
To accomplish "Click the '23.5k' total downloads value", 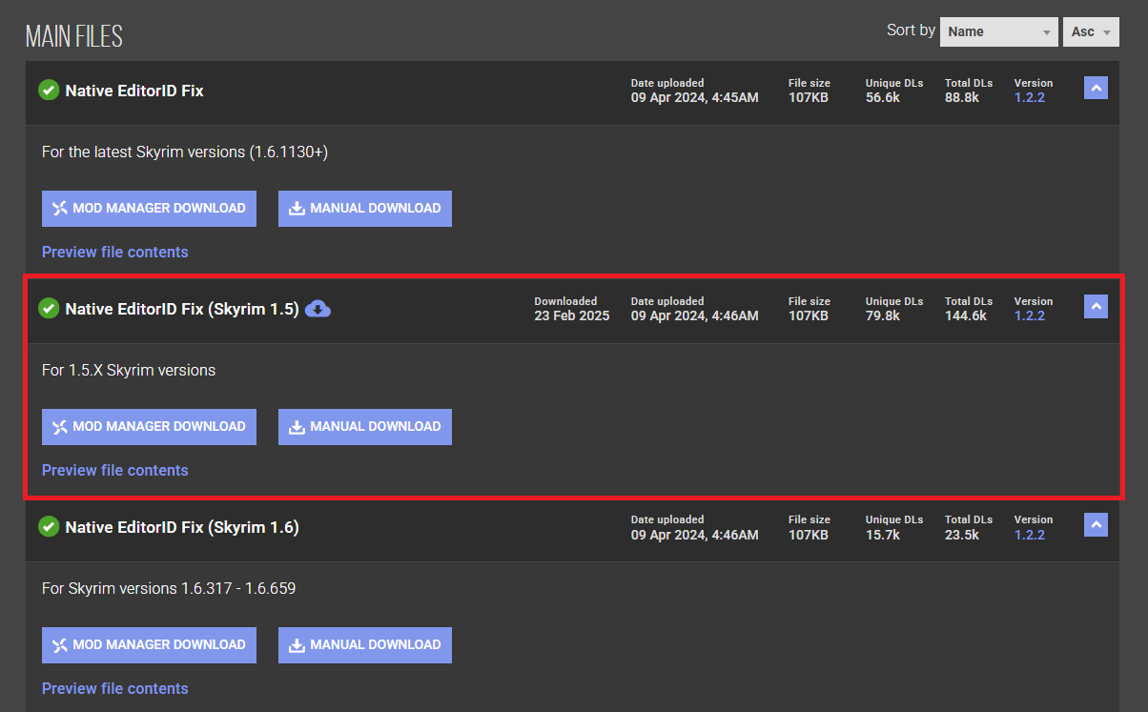I will tap(962, 535).
